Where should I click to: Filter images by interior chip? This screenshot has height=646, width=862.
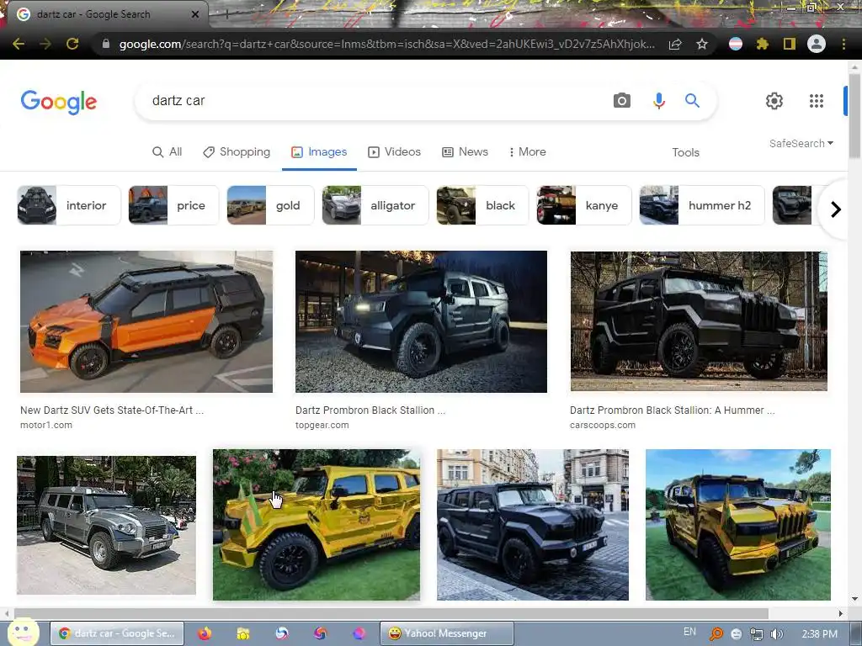pos(69,205)
